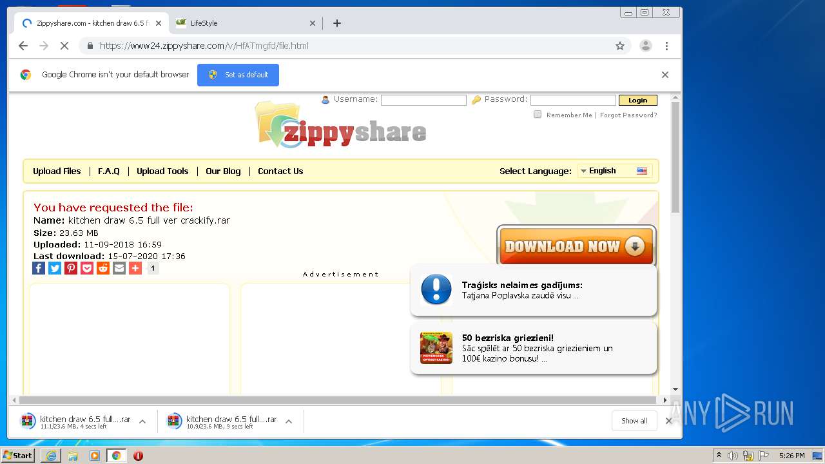This screenshot has height=464, width=825.
Task: View site security padlock info
Action: 90,46
